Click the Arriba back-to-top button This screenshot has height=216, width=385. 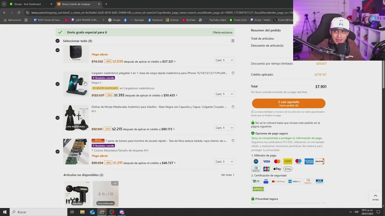[375, 197]
